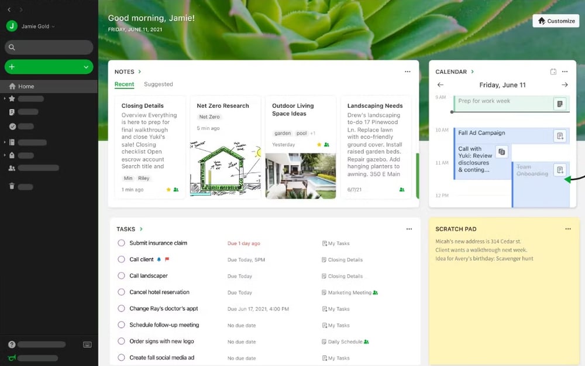Screen dimensions: 585x366
Task: Open the Closing Details note card
Action: (150, 148)
